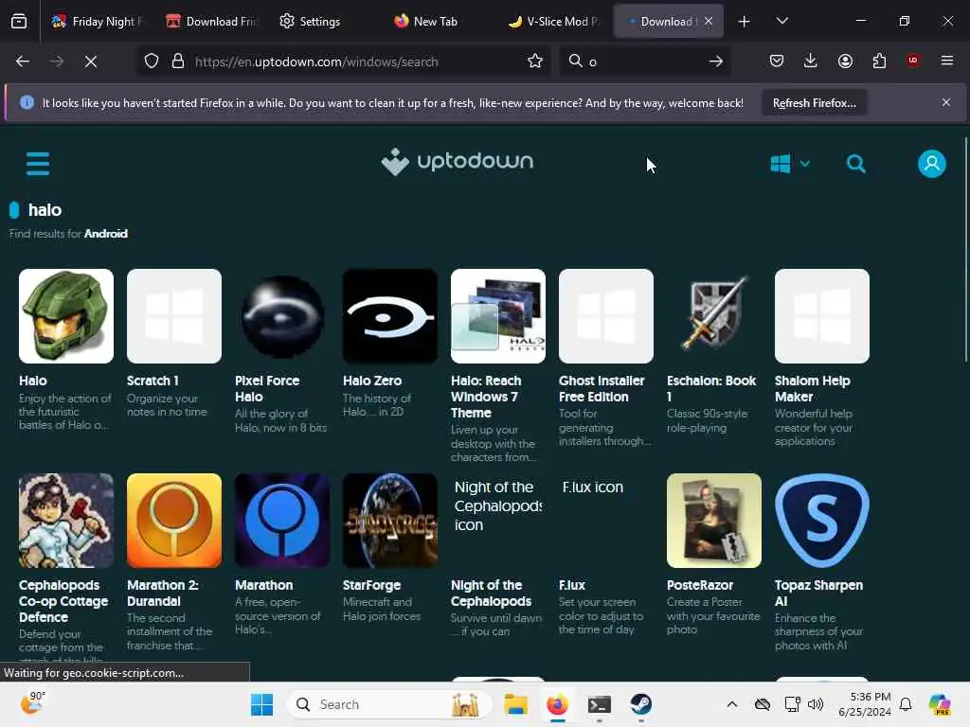Show hidden system tray icons
This screenshot has width=970, height=727.
(732, 704)
